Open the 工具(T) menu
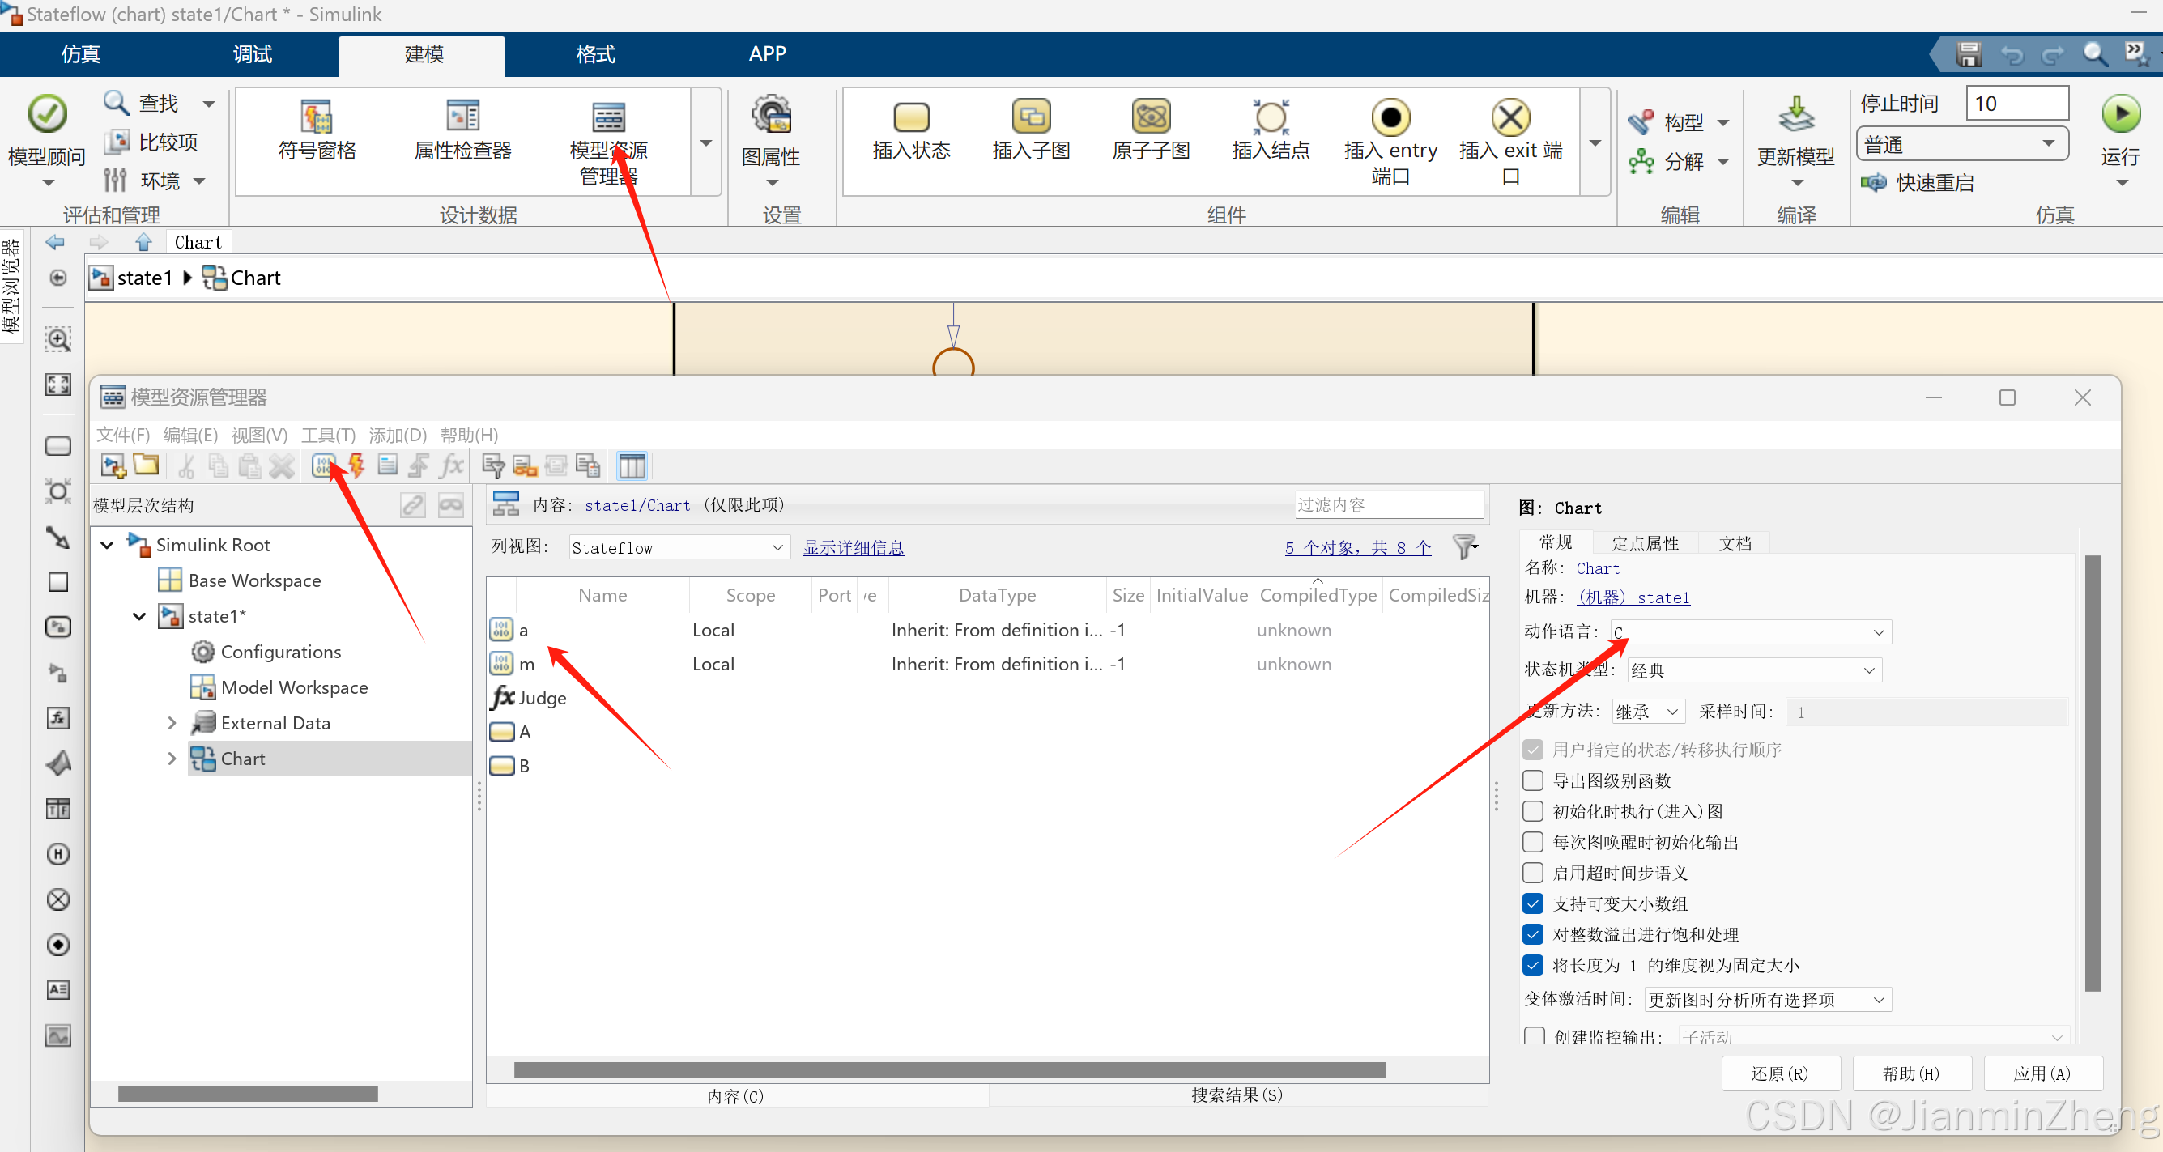Screen dimensions: 2163x1152 pos(327,435)
